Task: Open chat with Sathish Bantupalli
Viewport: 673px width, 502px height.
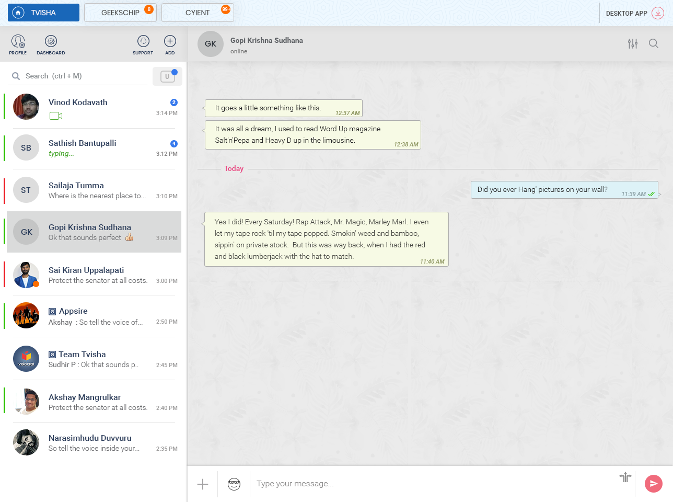Action: point(94,149)
